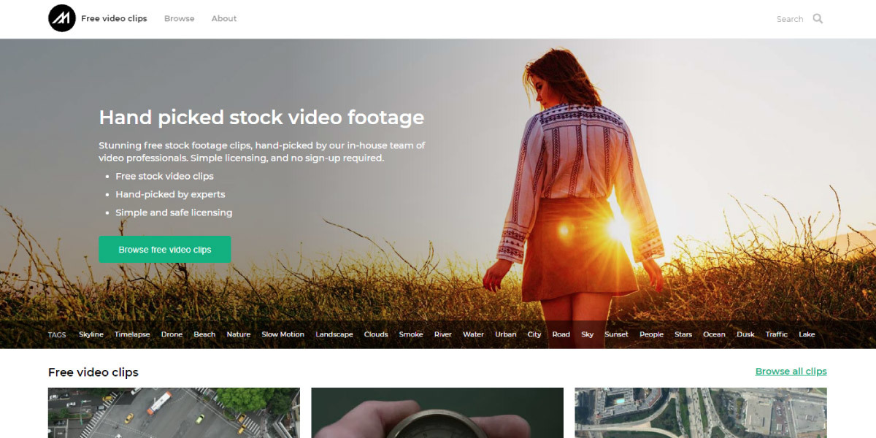Select the Road tag
Image resolution: width=876 pixels, height=438 pixels.
coord(561,334)
